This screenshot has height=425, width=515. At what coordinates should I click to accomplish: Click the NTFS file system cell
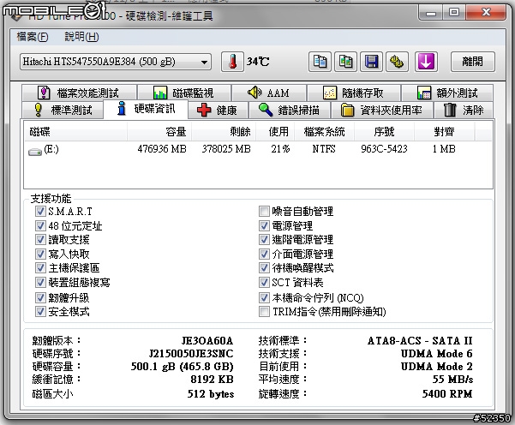[x=324, y=149]
